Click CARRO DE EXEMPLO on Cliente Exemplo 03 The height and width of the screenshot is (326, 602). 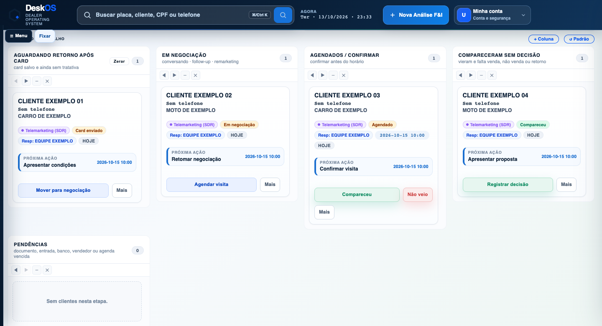341,110
